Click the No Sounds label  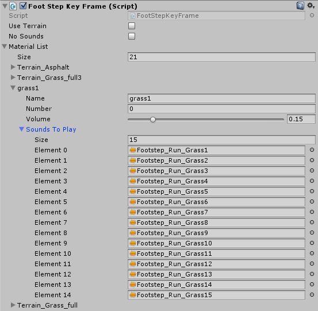point(26,36)
